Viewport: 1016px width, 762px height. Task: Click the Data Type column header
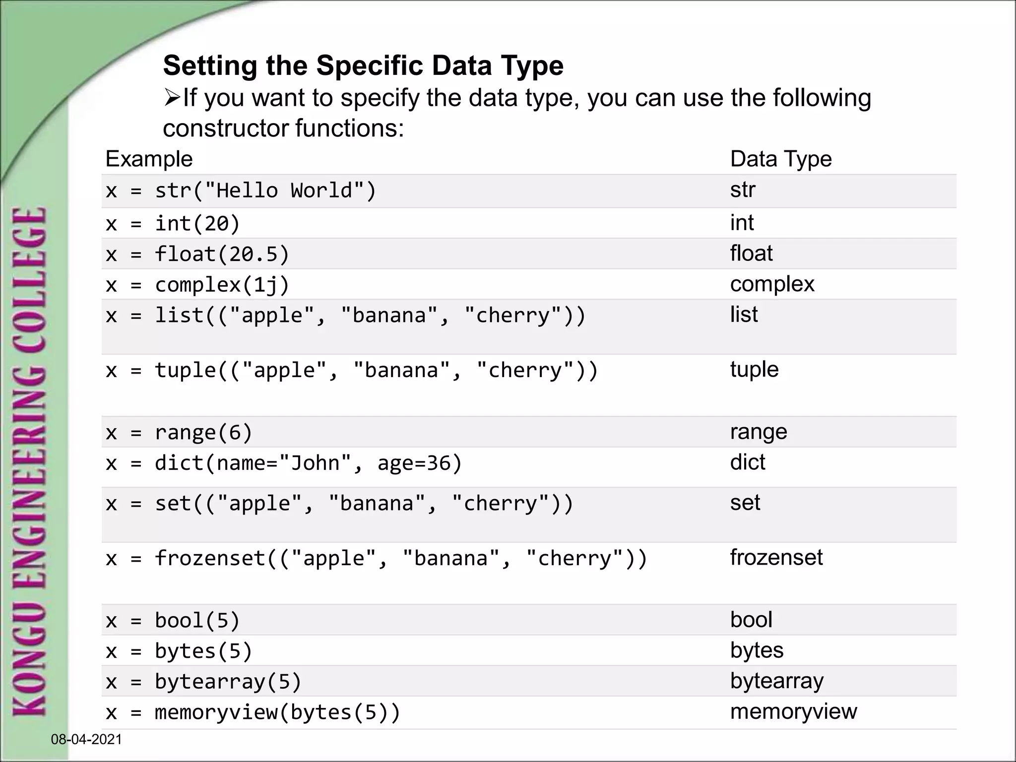781,159
